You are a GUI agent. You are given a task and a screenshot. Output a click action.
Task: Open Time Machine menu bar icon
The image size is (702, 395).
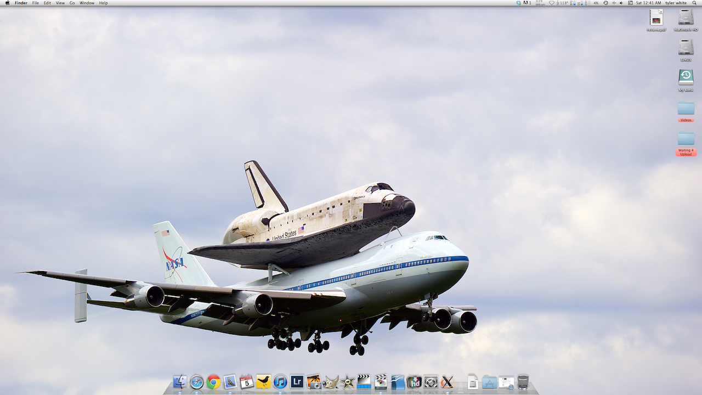tap(605, 3)
